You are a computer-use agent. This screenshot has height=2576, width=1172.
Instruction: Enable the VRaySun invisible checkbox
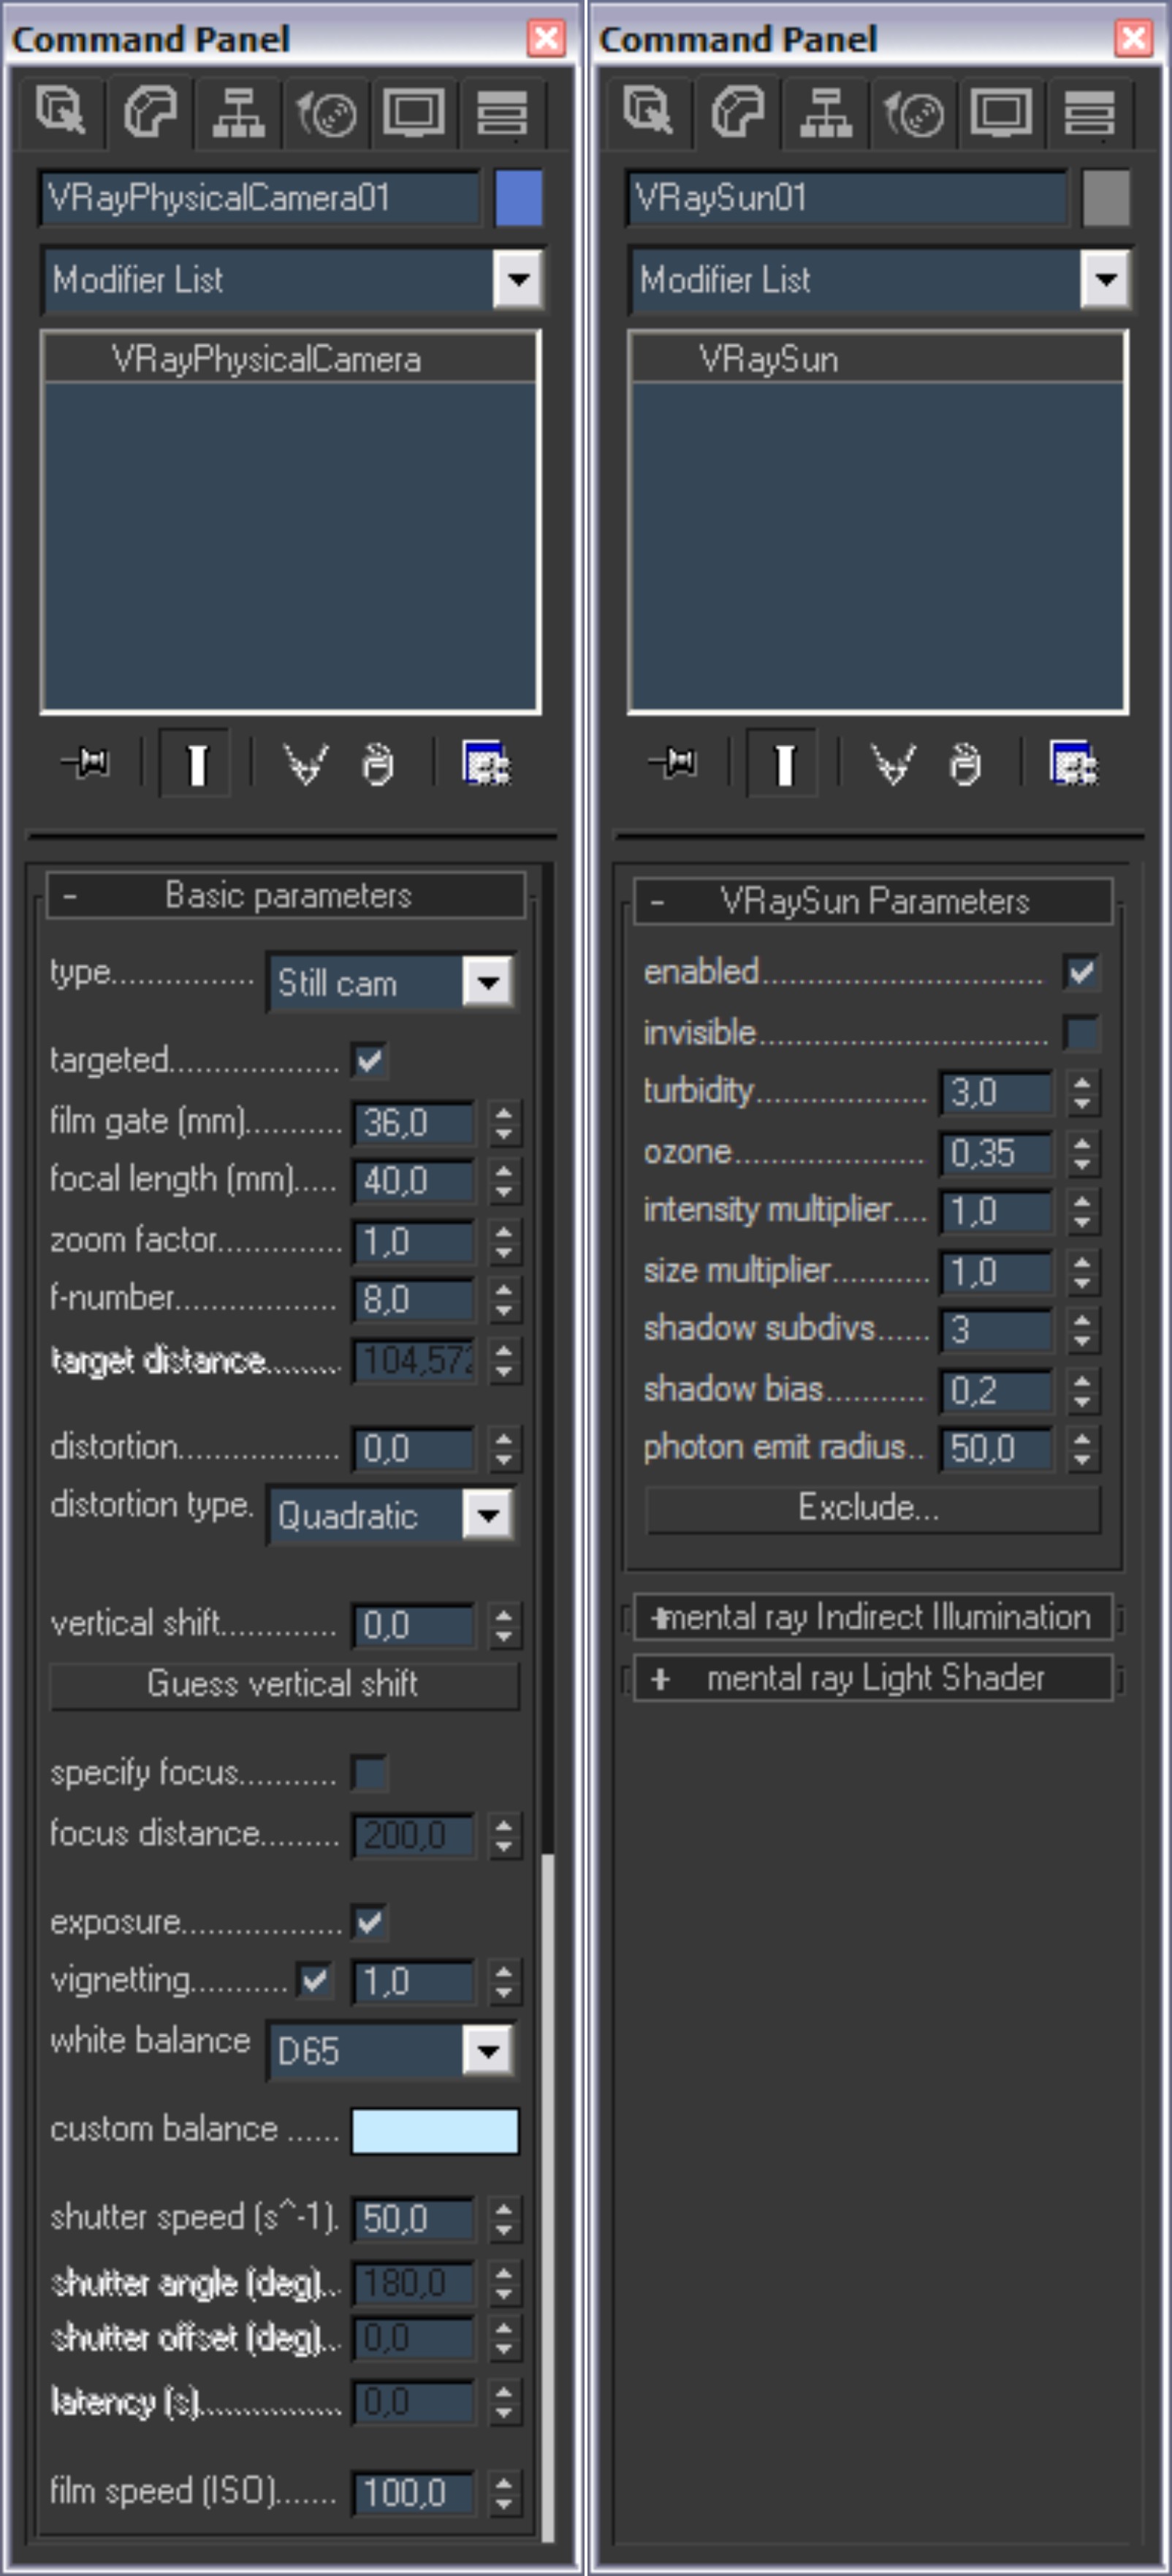(1081, 1032)
